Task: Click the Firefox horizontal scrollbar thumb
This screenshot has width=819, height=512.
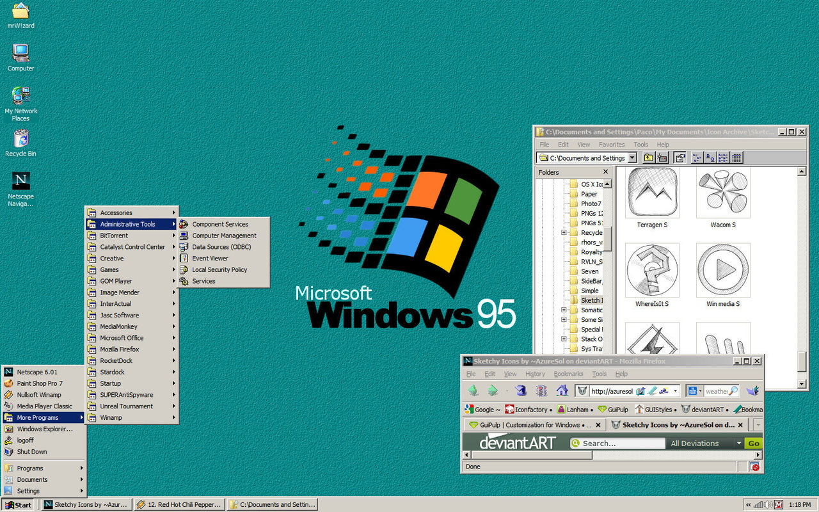Action: [x=530, y=455]
